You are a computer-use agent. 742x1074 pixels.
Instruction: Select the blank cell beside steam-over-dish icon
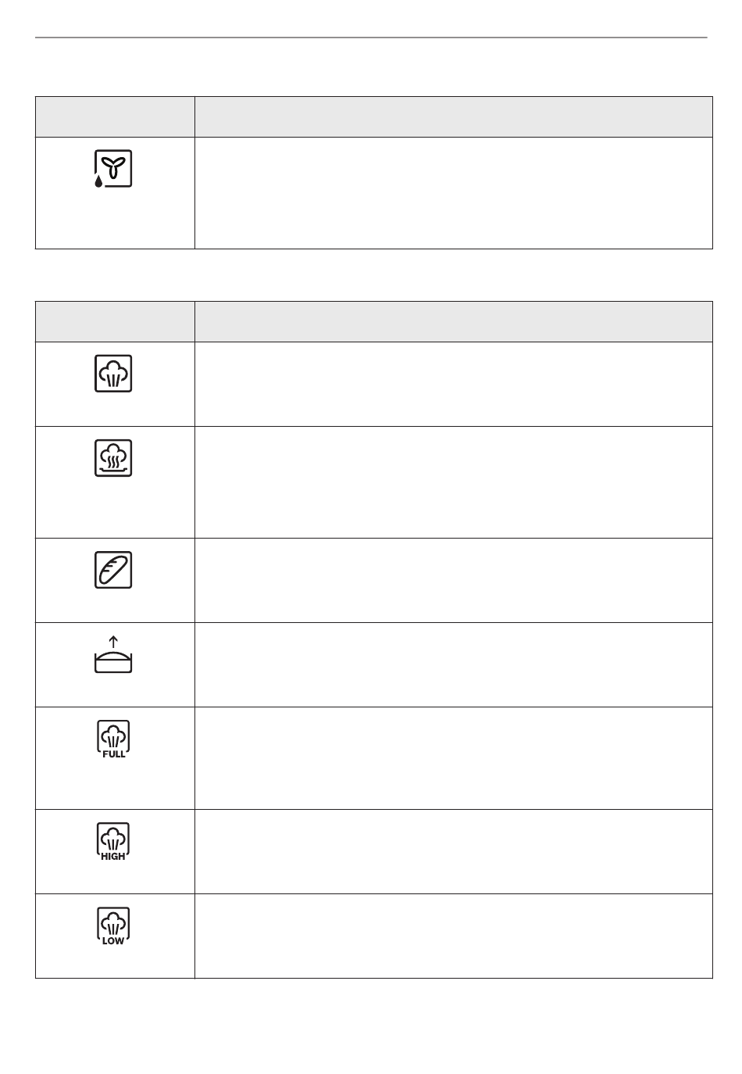point(454,482)
